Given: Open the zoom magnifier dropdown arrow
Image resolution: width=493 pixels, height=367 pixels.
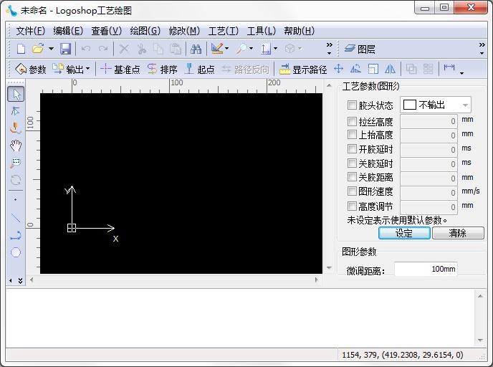Looking at the screenshot, I should 251,49.
